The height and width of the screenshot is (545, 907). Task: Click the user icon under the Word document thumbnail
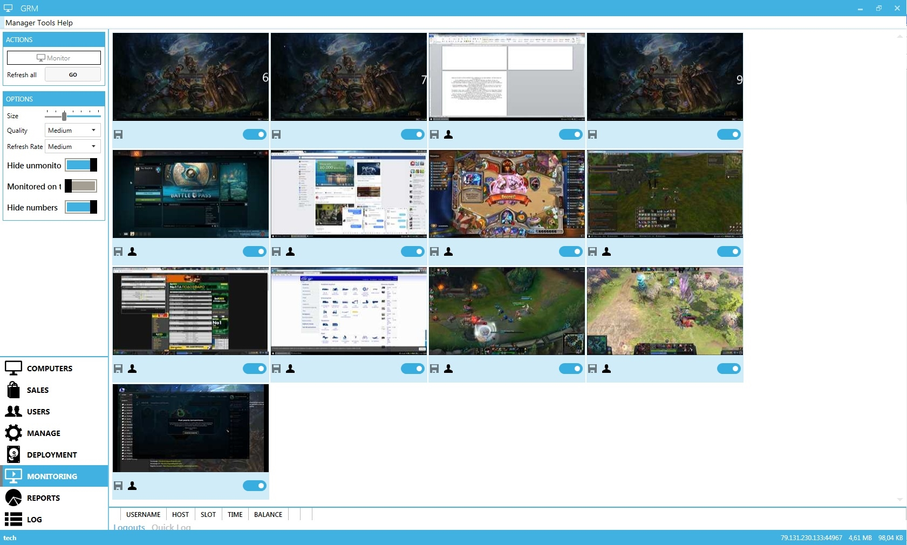click(x=448, y=134)
